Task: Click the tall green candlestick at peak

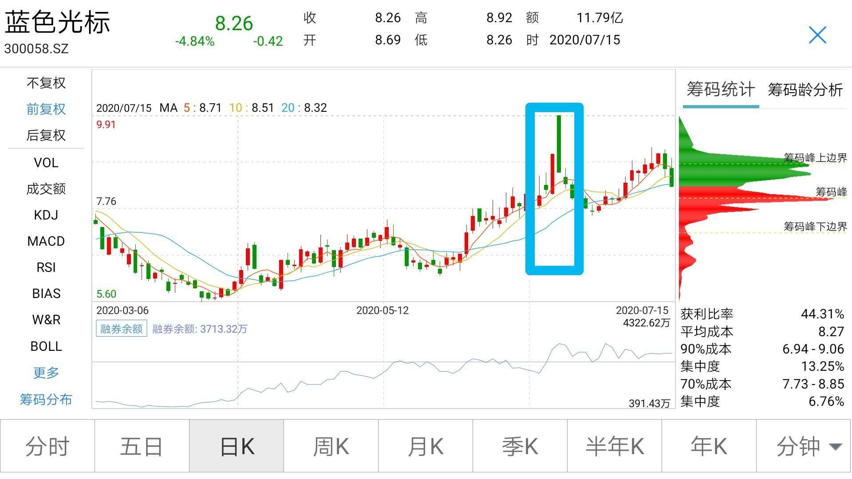Action: tap(559, 144)
